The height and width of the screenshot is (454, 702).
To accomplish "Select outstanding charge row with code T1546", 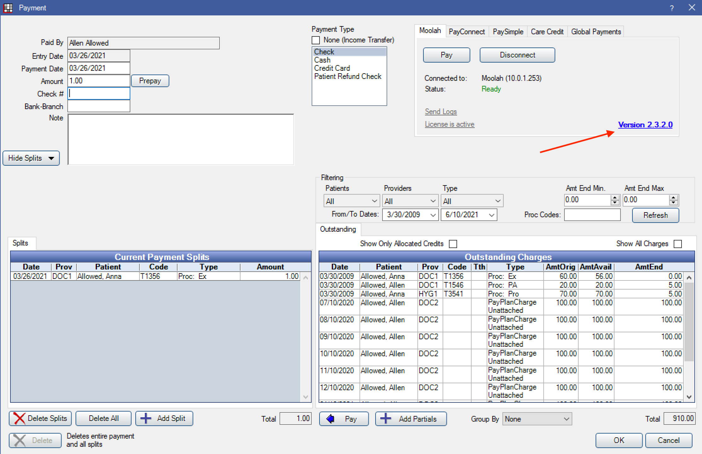I will 501,285.
